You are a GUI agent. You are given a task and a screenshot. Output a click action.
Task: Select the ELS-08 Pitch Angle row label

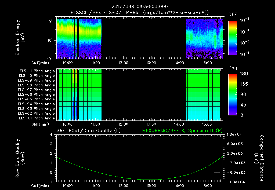[x=36, y=85]
